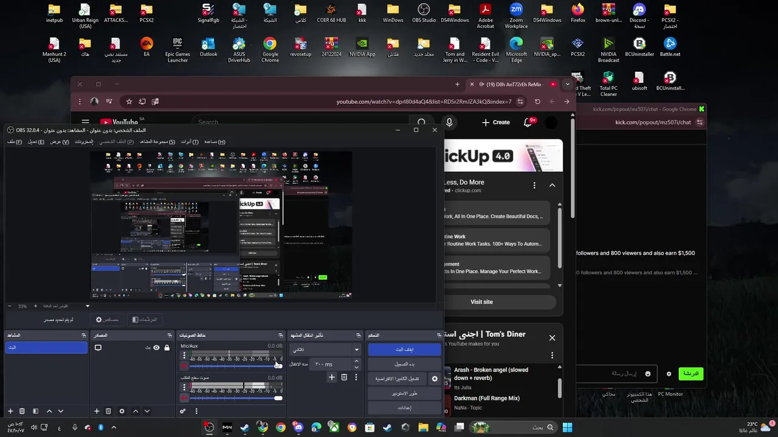Toggle visibility eye of the source
The image size is (778, 437).
pyautogui.click(x=156, y=348)
